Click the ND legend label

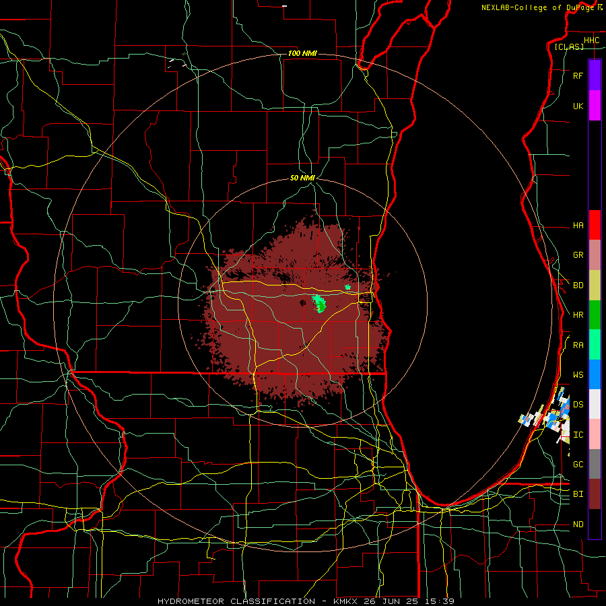578,524
